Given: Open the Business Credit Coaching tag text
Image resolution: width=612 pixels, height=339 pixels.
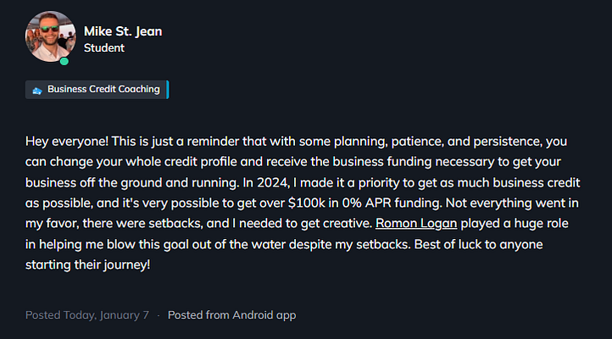Looking at the screenshot, I should pos(103,89).
